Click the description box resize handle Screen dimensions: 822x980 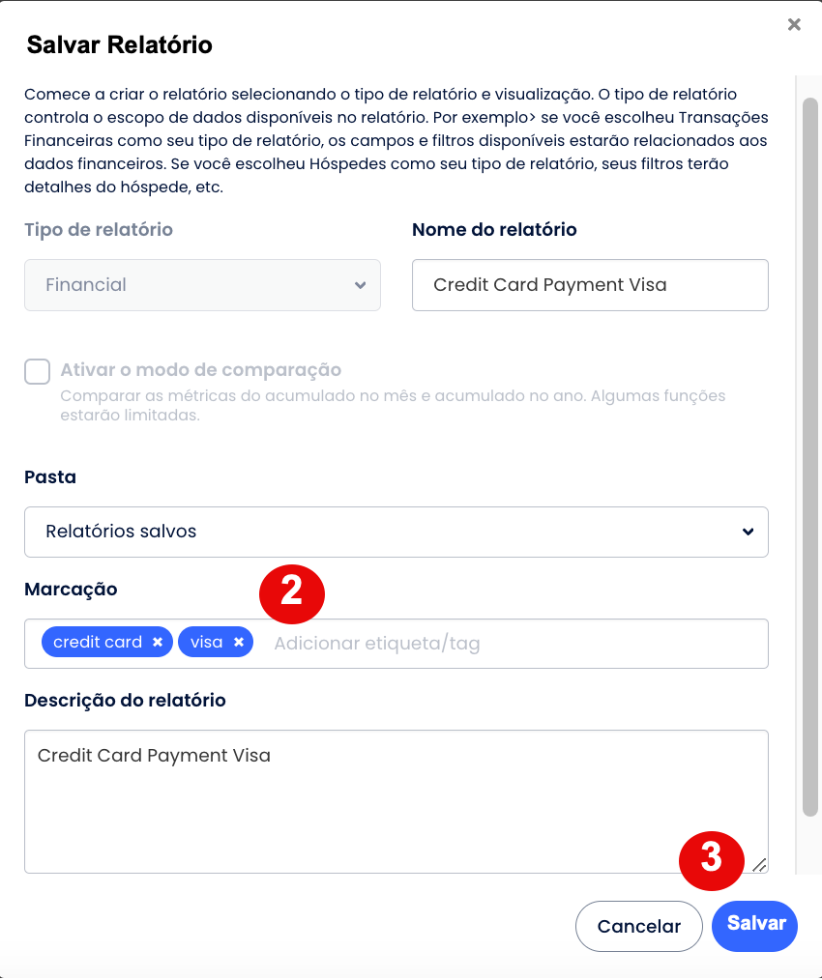click(x=759, y=865)
